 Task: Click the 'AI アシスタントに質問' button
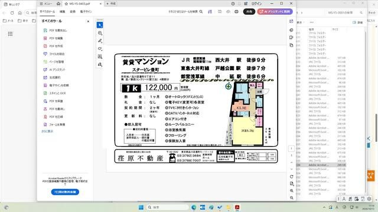click(x=275, y=12)
